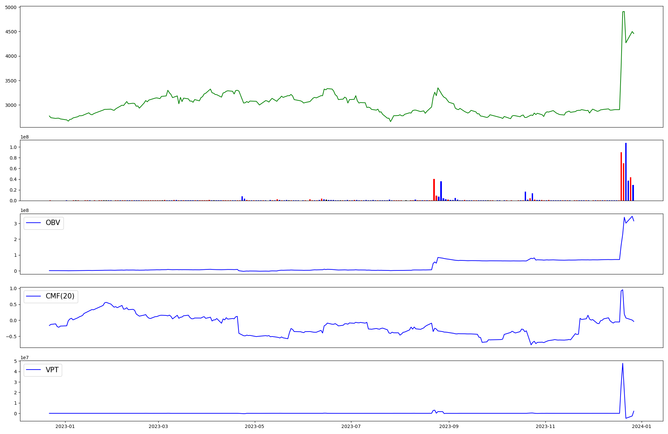Click the tallest blue volume bar
The height and width of the screenshot is (434, 668).
point(626,172)
